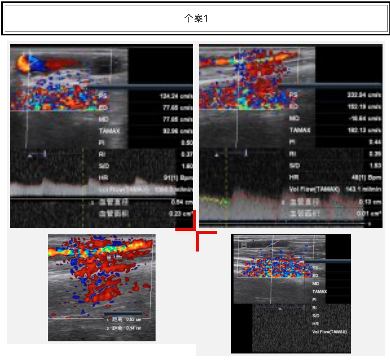This screenshot has height=363, width=390.
Task: Click TAMAX label in top-left image
Action: (x=109, y=131)
